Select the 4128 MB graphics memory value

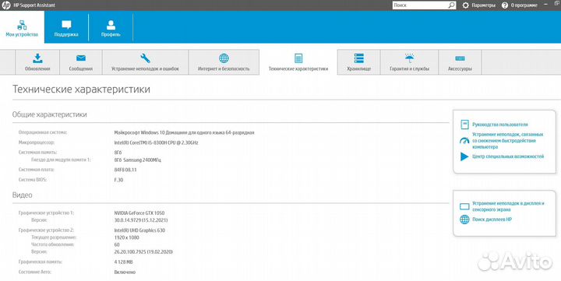123,262
